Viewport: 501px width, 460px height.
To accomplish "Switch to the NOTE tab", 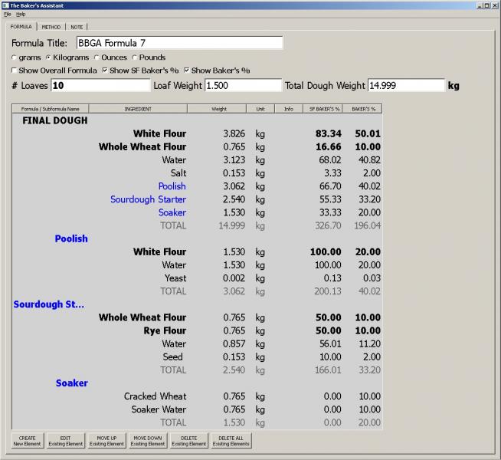I will [x=77, y=27].
